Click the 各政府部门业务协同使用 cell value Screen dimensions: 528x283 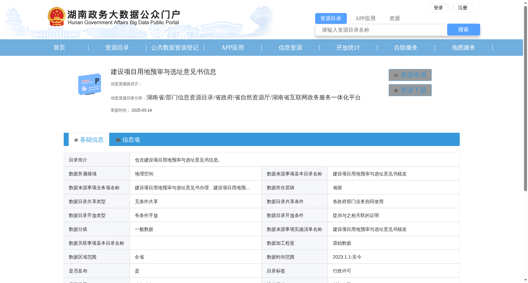pyautogui.click(x=358, y=201)
